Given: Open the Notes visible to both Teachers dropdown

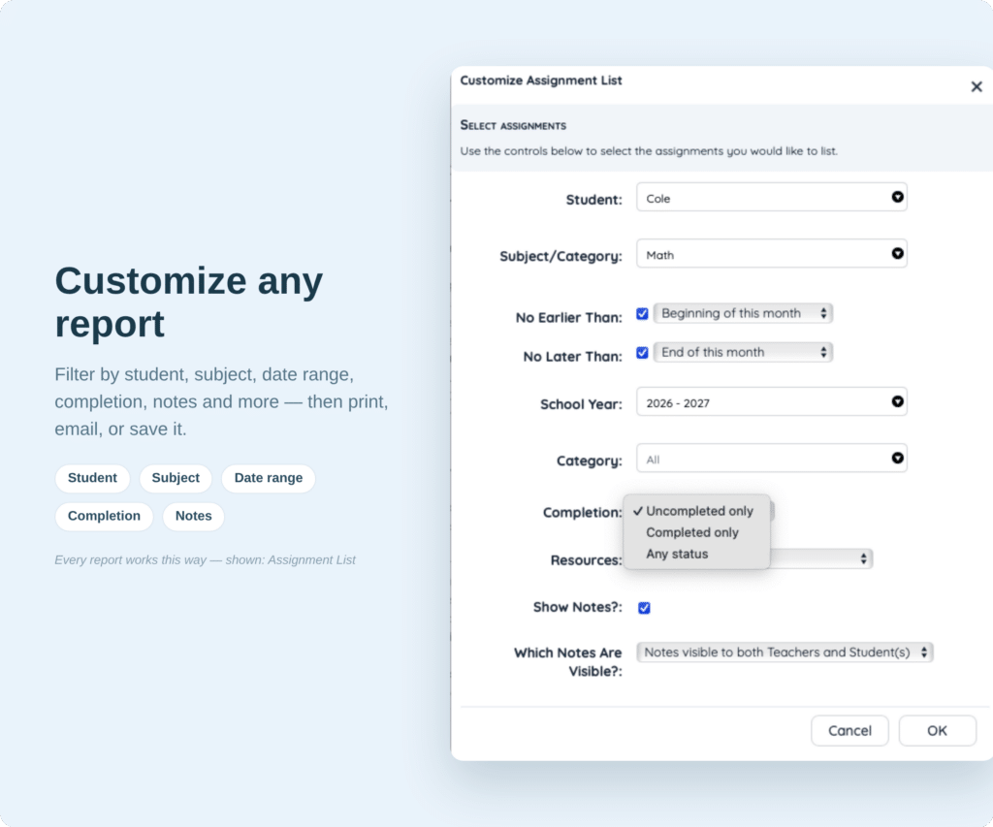Looking at the screenshot, I should pyautogui.click(x=785, y=652).
